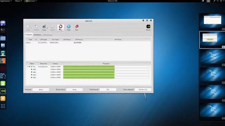This screenshot has width=225, height=126.
Task: Open the ophcrack app menu in top bar
Action: tap(31, 1)
